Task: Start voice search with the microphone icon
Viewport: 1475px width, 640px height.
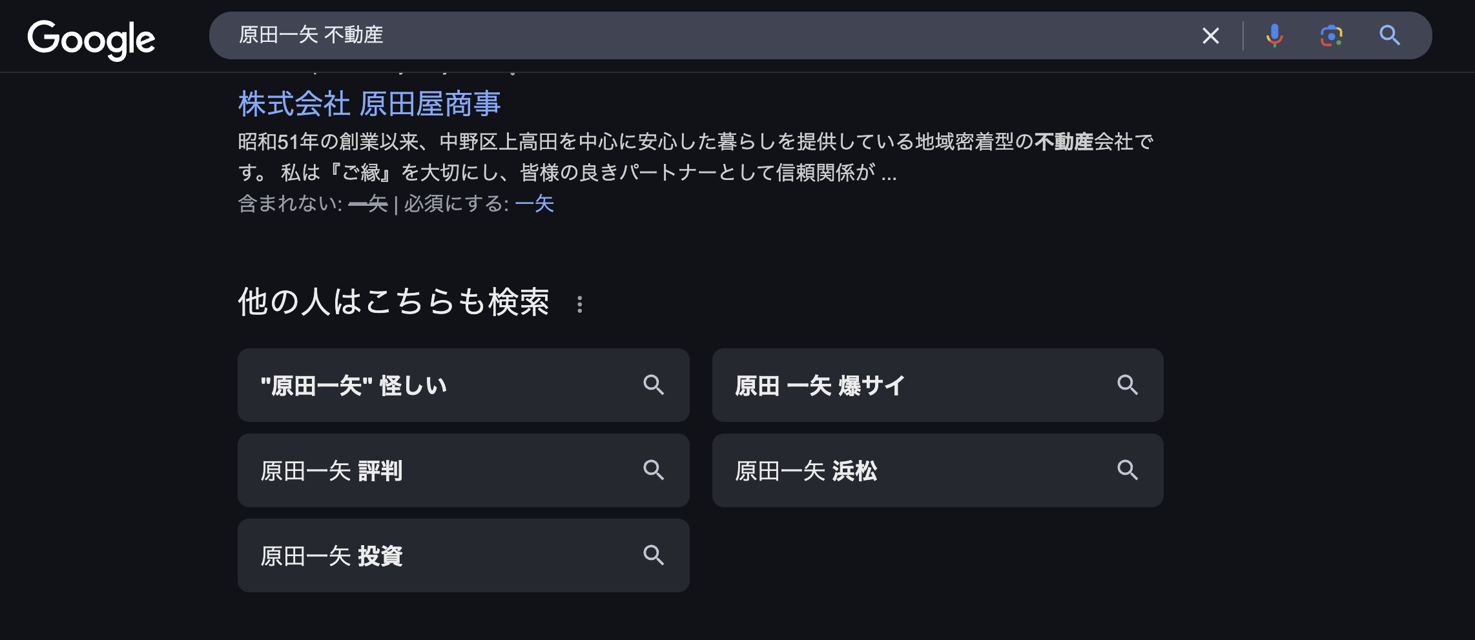Action: [x=1274, y=35]
